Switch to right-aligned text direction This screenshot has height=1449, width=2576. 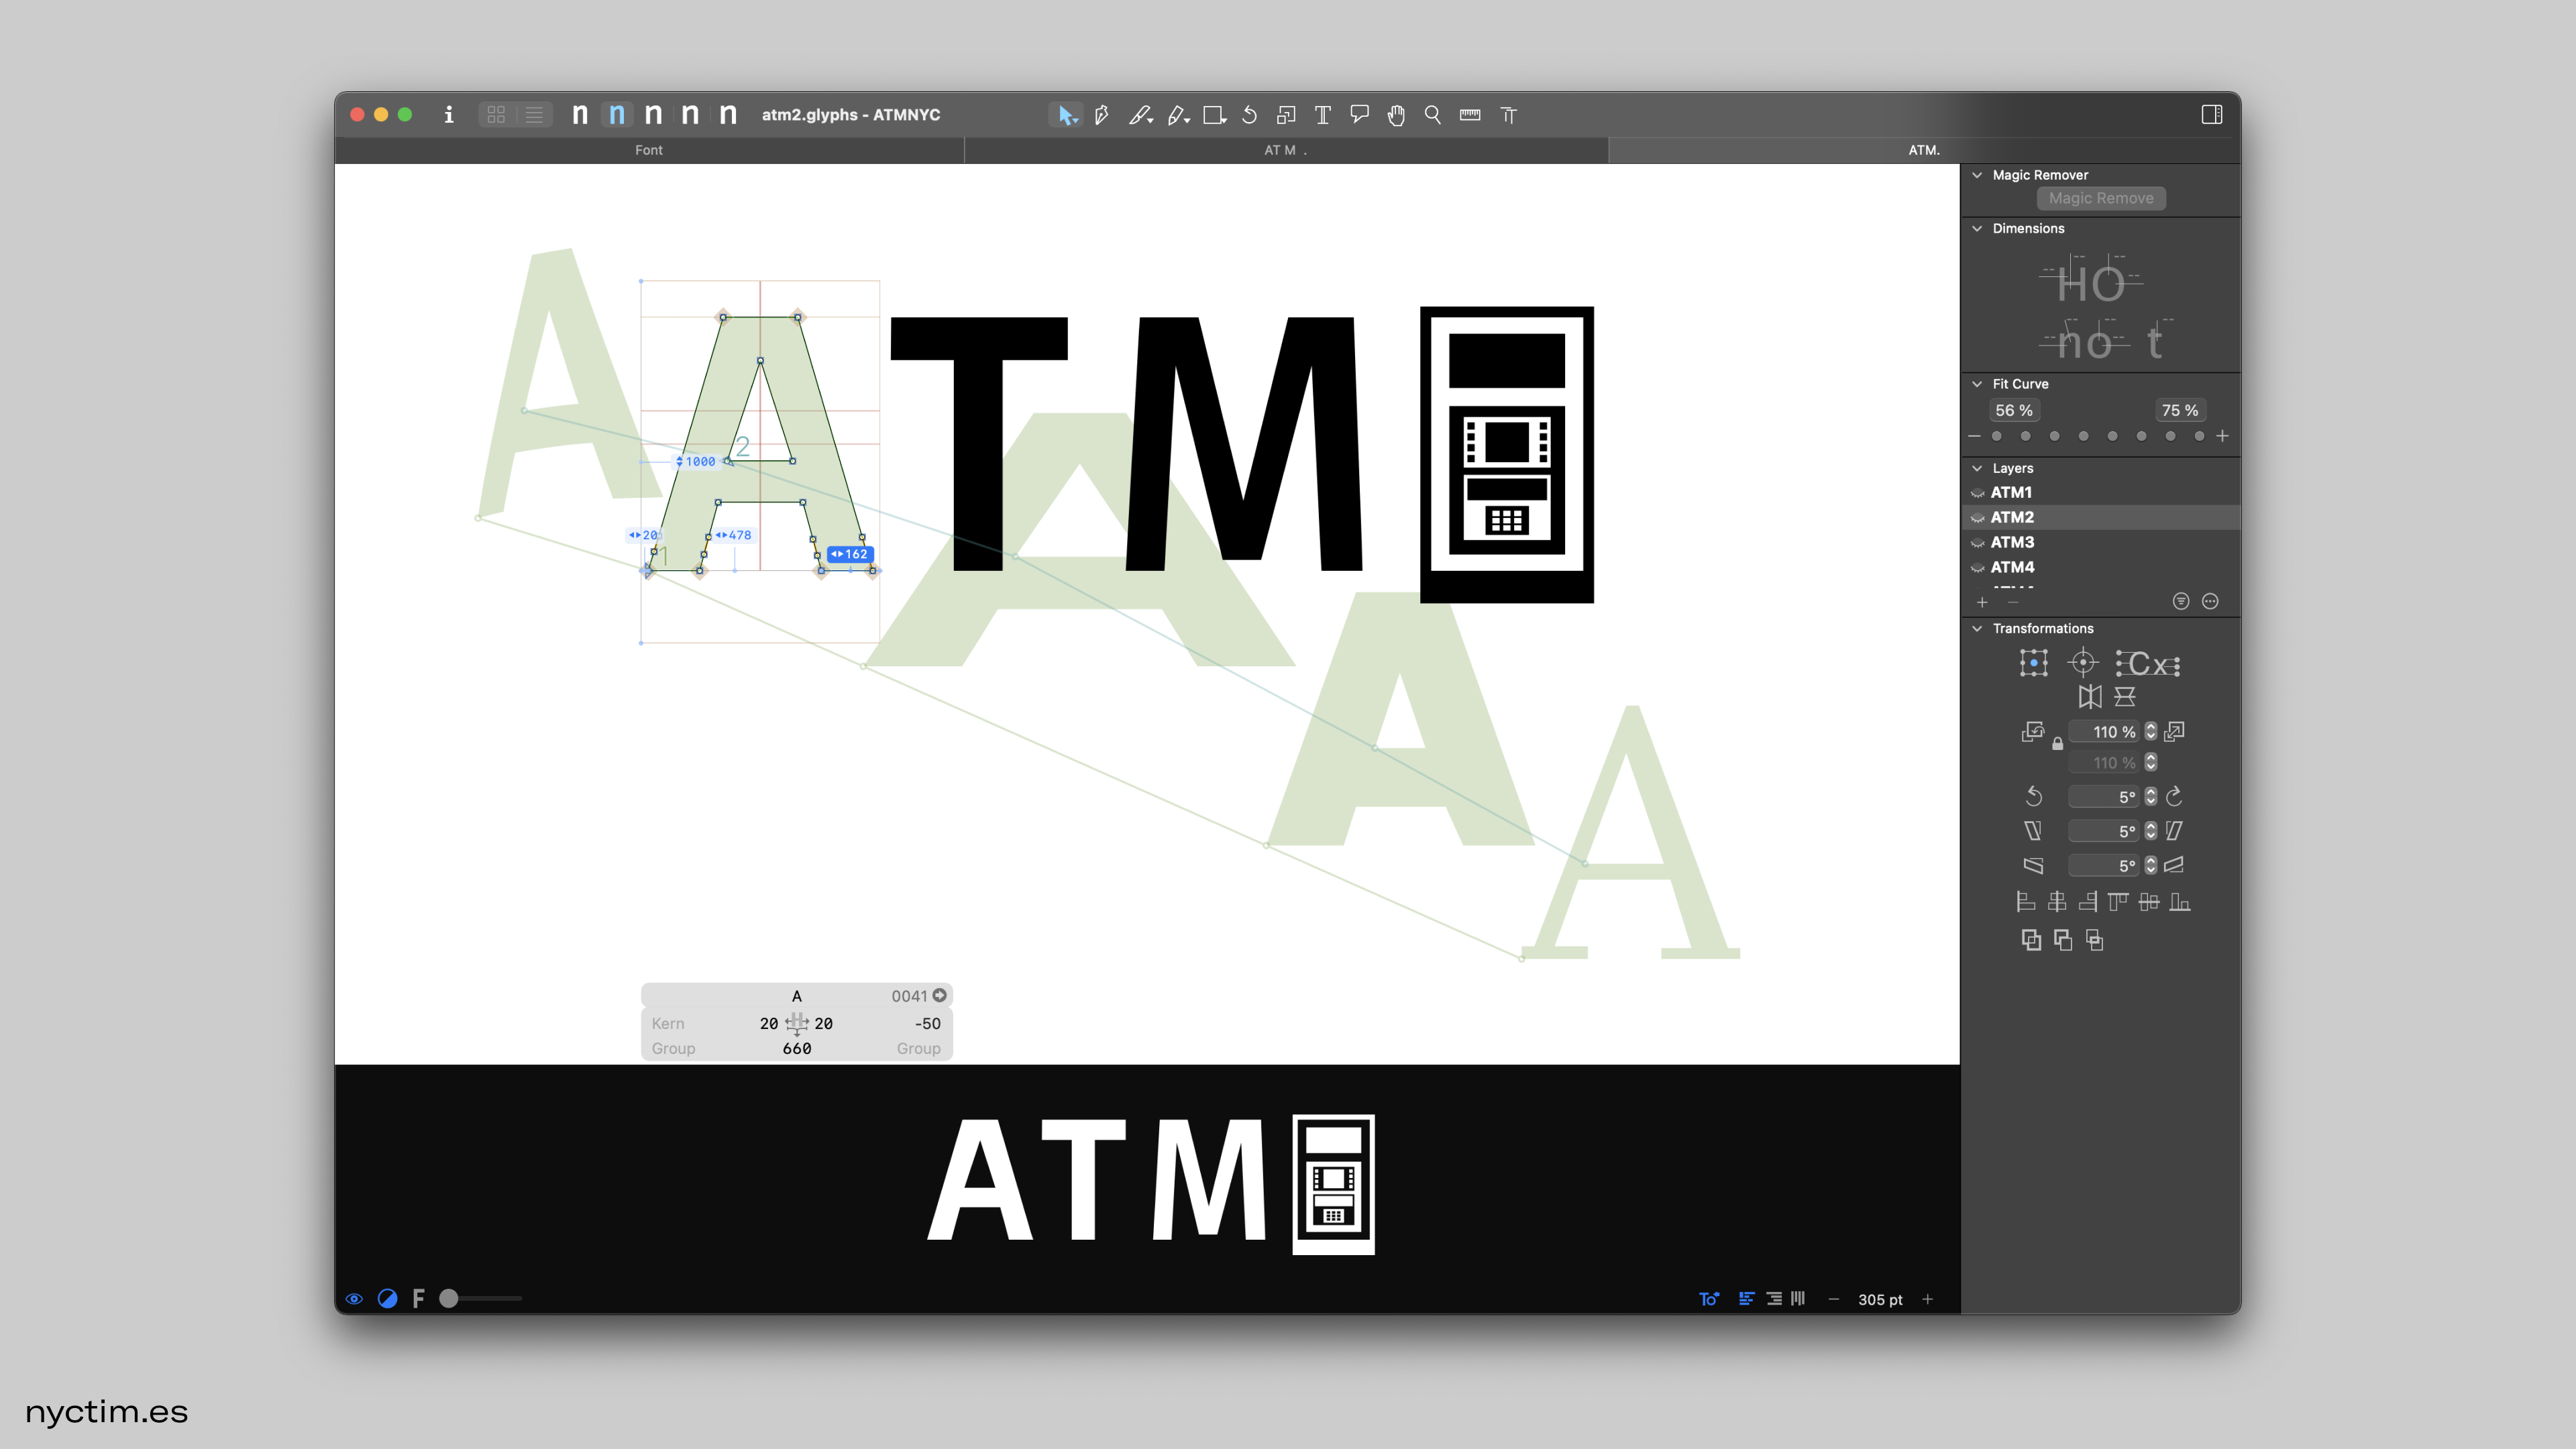1773,1298
